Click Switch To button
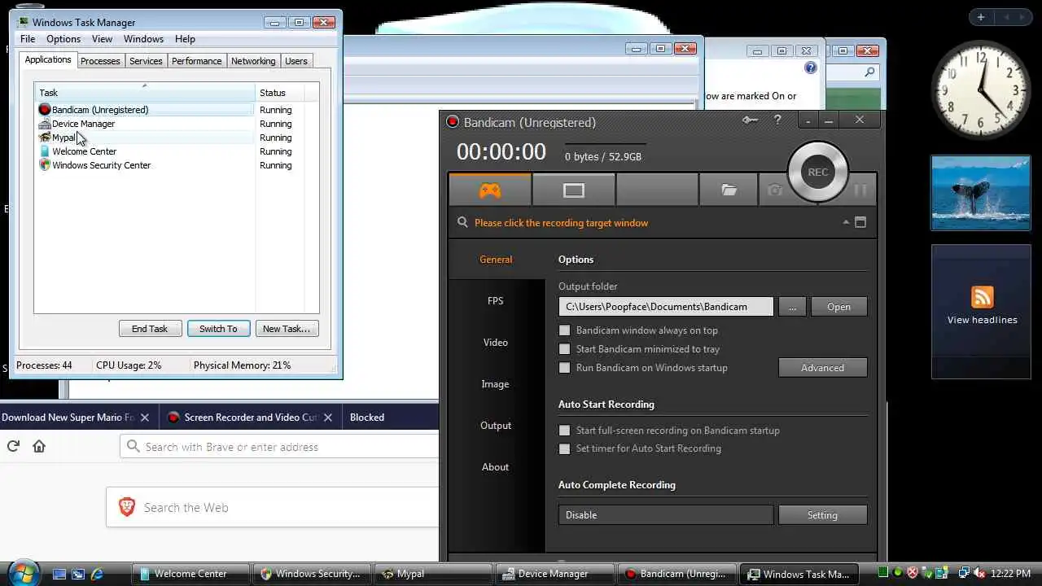 coord(218,329)
